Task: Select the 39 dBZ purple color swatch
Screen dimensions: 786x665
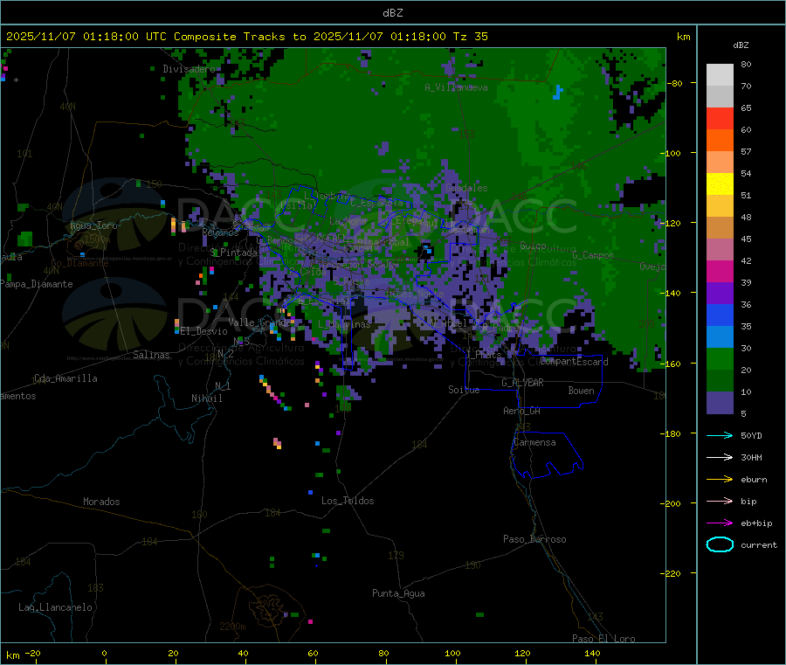Action: pyautogui.click(x=720, y=294)
